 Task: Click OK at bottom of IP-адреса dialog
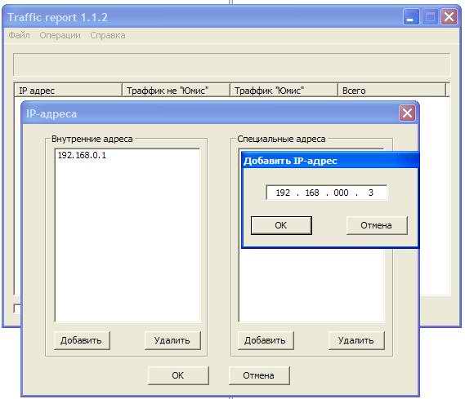178,375
